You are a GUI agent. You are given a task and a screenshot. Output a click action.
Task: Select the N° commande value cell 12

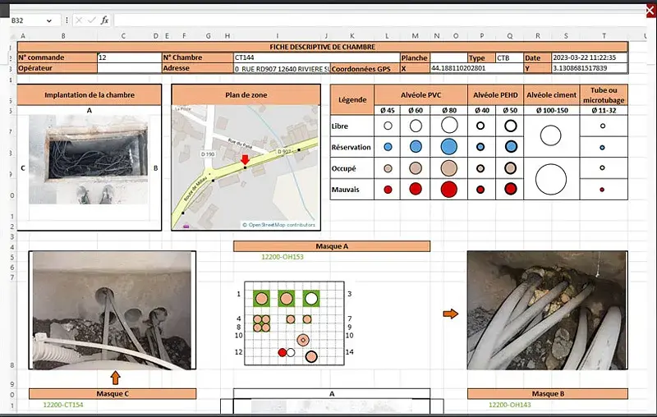tap(130, 57)
